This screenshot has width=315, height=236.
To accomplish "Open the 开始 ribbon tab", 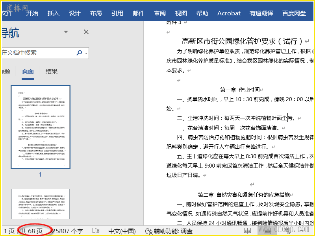I will [32, 13].
